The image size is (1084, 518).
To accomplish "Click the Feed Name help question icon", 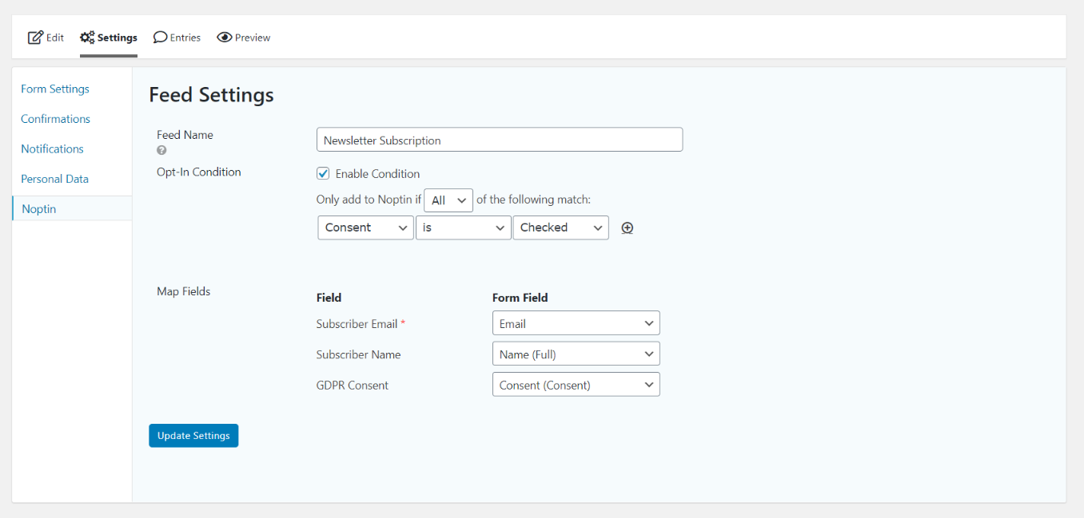I will pos(161,150).
